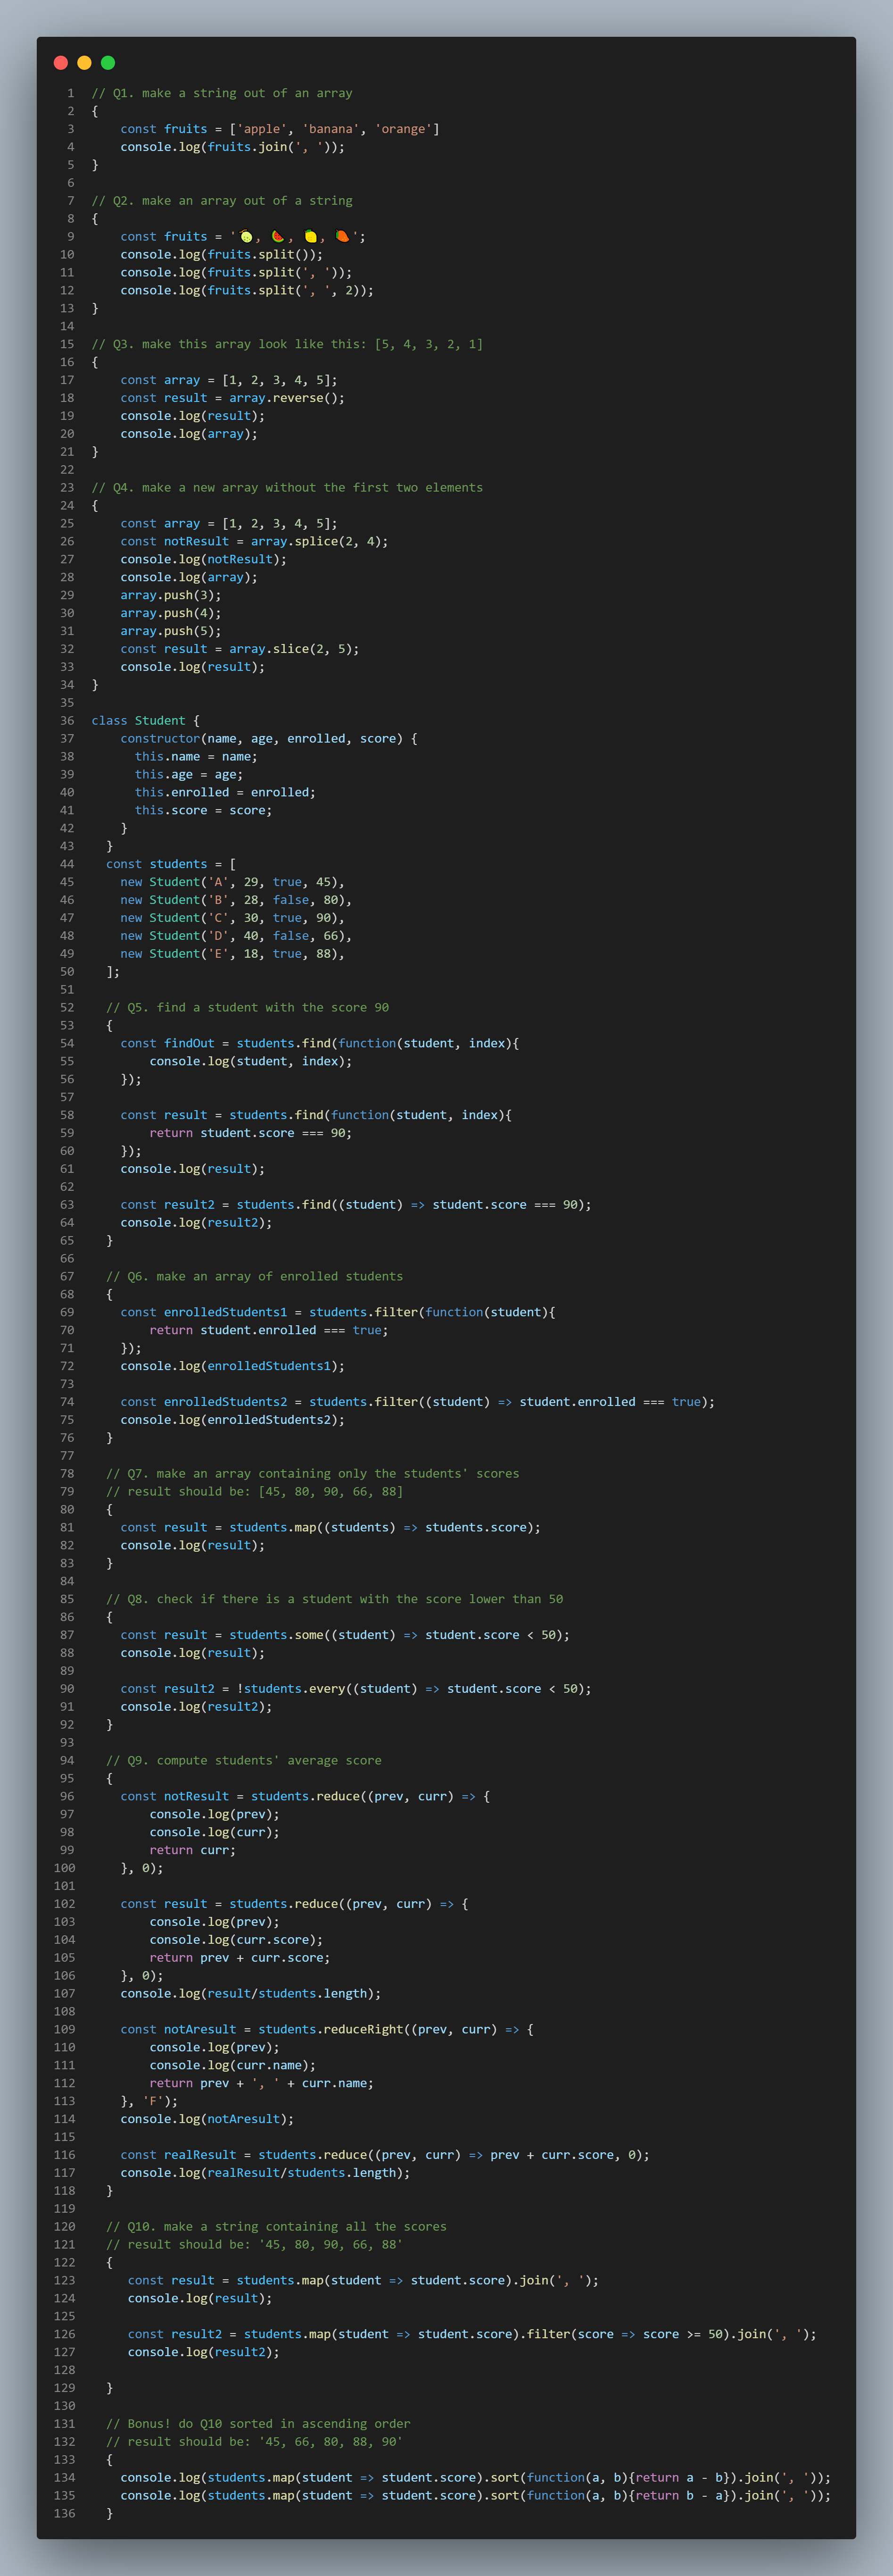893x2576 pixels.
Task: Click the sort line containing 'return a - b'
Action: pyautogui.click(x=475, y=2479)
